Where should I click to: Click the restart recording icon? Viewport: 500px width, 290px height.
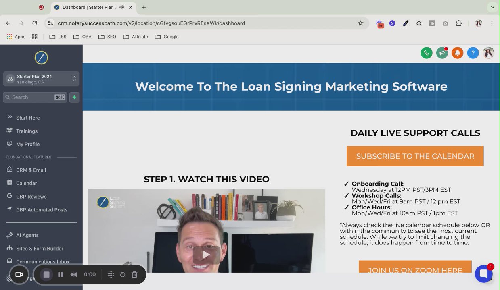[123, 274]
